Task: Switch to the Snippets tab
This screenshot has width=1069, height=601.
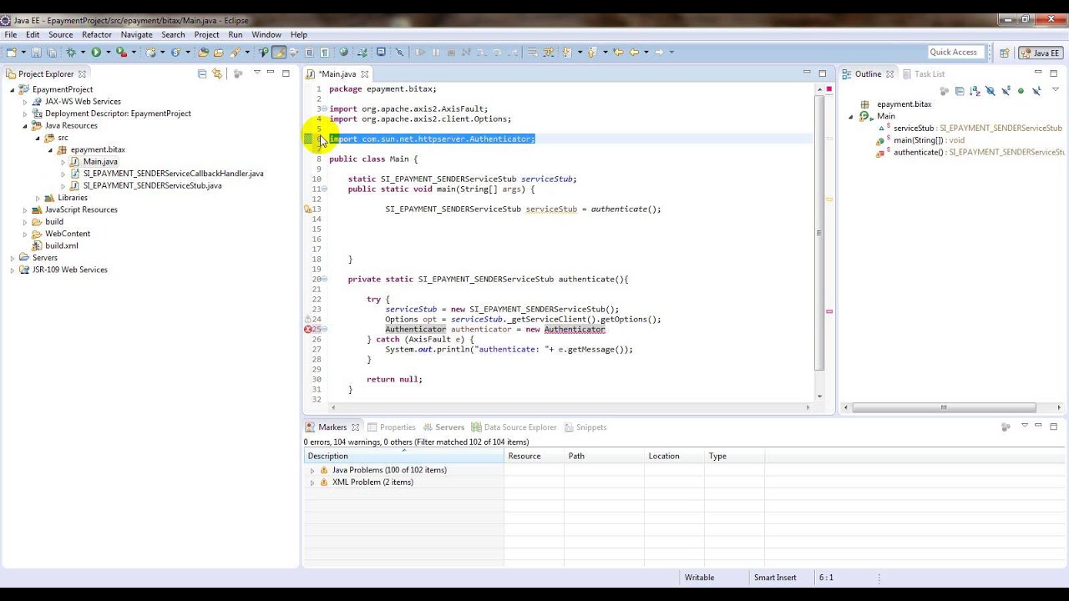Action: point(585,427)
